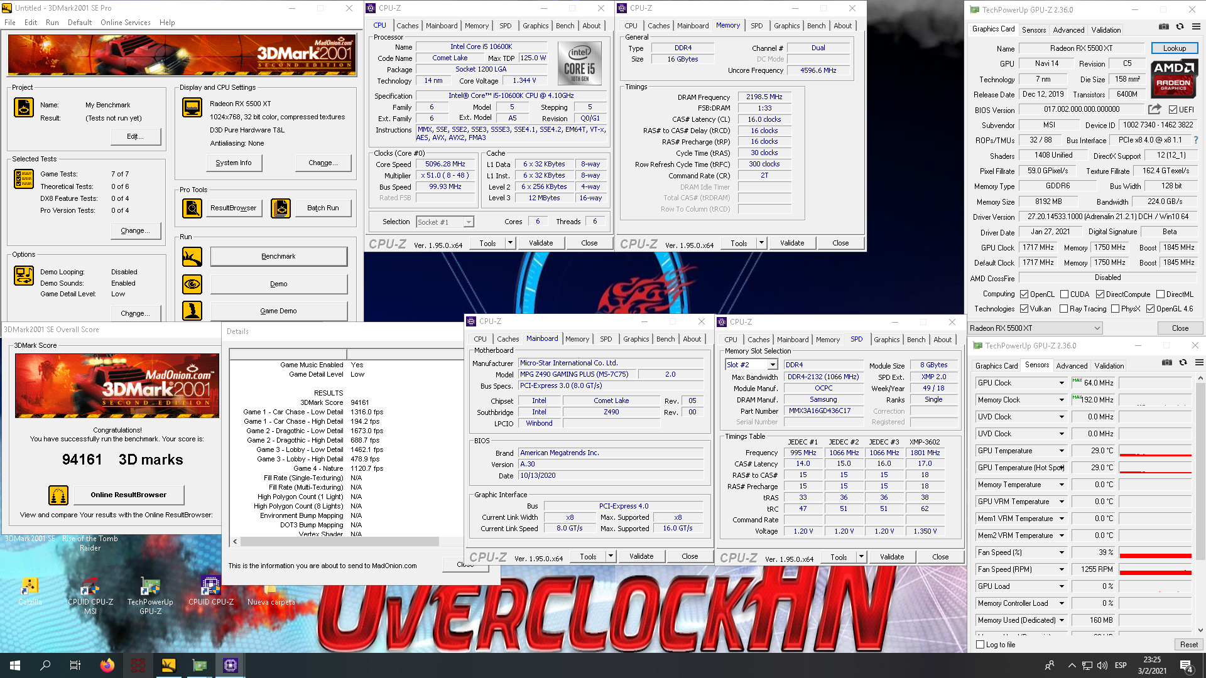
Task: Open the GPU Load sensor dropdown
Action: 1062,586
